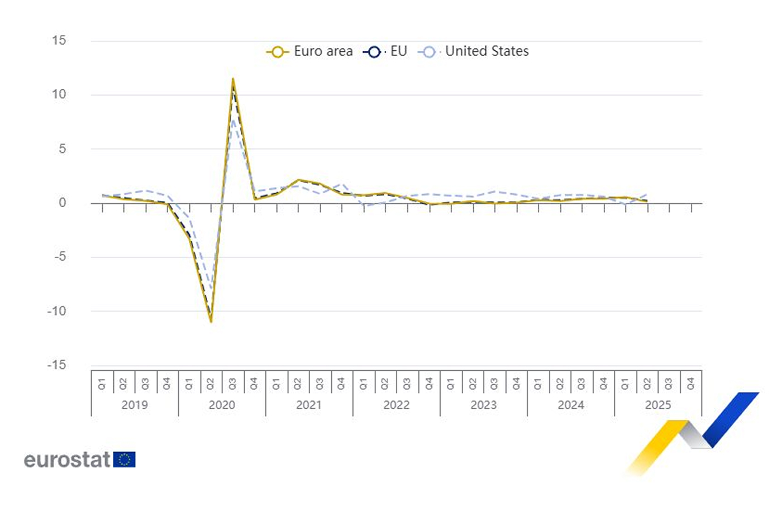Screen dimensions: 782x512
Task: Click the Euro area legend circle marker
Action: click(x=276, y=52)
